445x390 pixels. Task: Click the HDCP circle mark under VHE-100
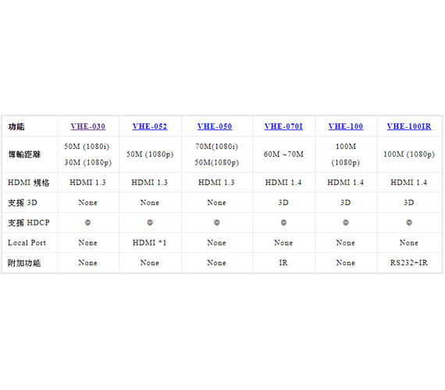pyautogui.click(x=346, y=222)
